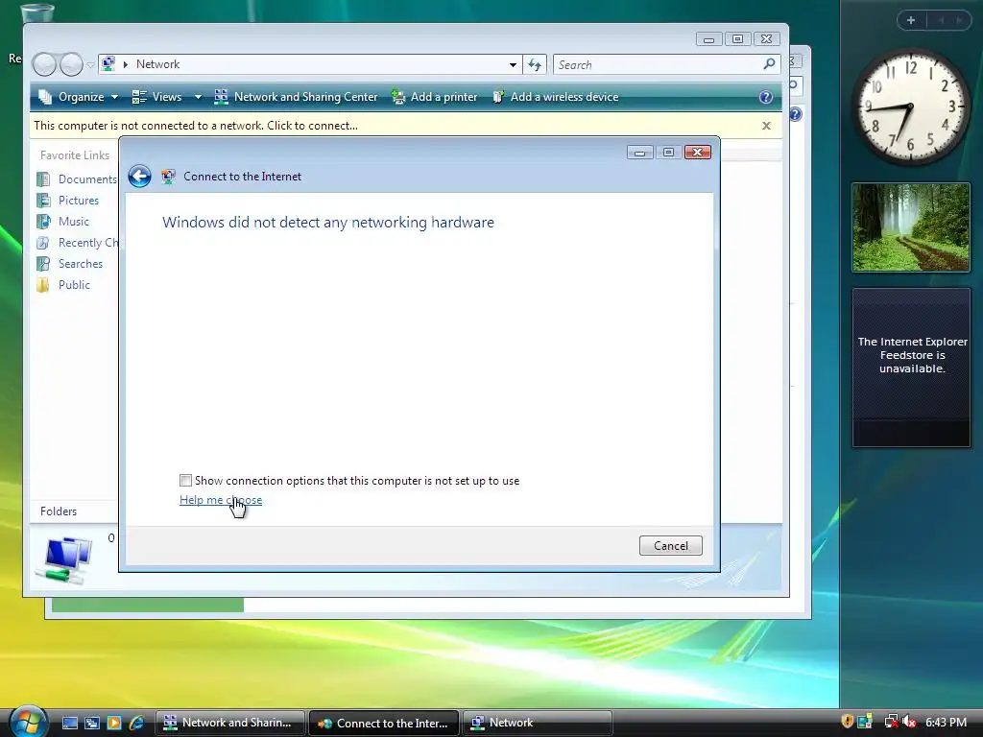Open Pictures in Favorite Links
Viewport: 983px width, 737px height.
click(x=68, y=201)
